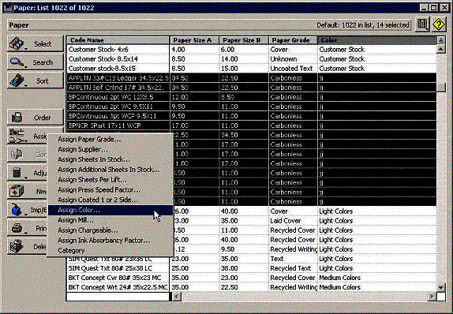Click the horizontal scrollbar right arrow
Screen dimensions: 453x314
[432, 297]
